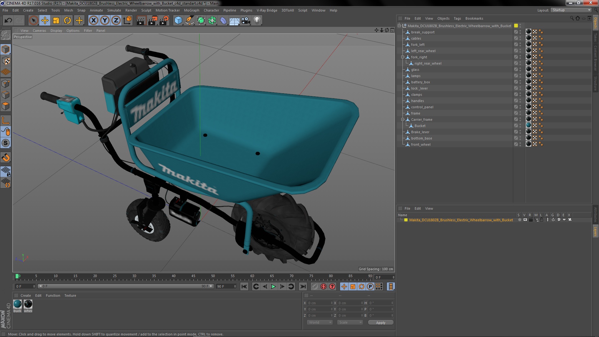Click the magnet tool icon
This screenshot has height=337, width=599.
click(6, 158)
